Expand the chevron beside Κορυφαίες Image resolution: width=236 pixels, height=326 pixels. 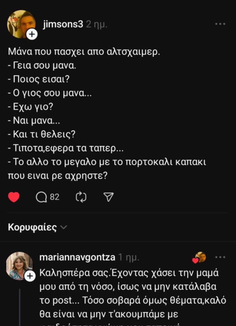coord(63,227)
